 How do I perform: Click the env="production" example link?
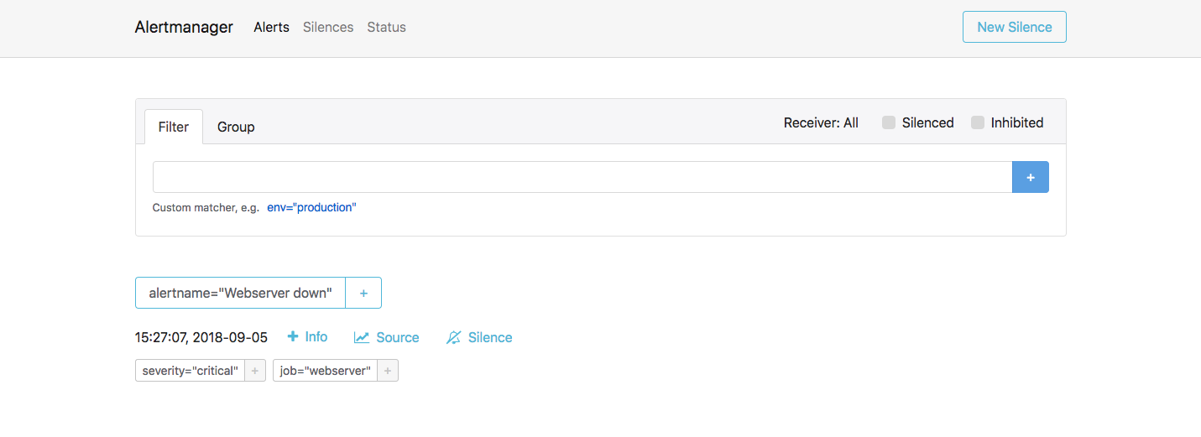(x=311, y=207)
